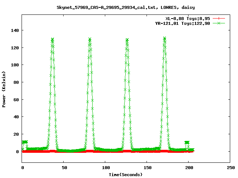
Task: Click the '20' tick label on the y-axis
Action: (x=16, y=134)
